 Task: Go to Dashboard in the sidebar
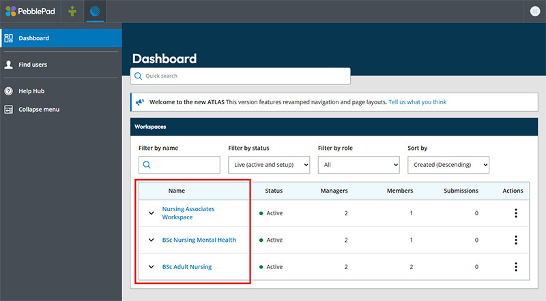click(x=61, y=38)
